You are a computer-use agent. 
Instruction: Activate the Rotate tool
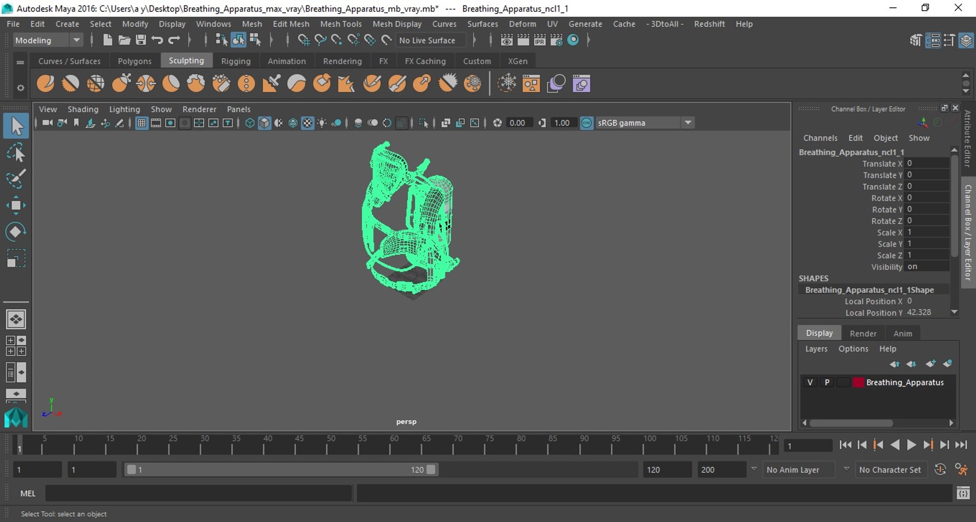pyautogui.click(x=16, y=232)
